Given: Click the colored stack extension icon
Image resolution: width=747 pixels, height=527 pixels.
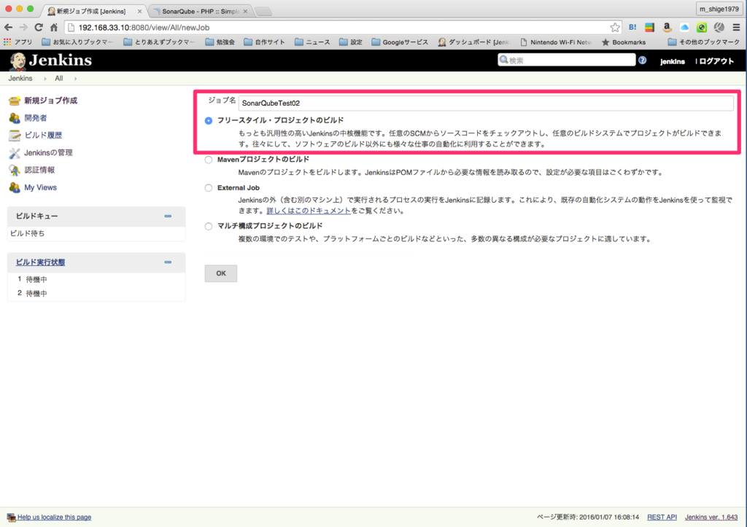Looking at the screenshot, I should click(x=649, y=28).
